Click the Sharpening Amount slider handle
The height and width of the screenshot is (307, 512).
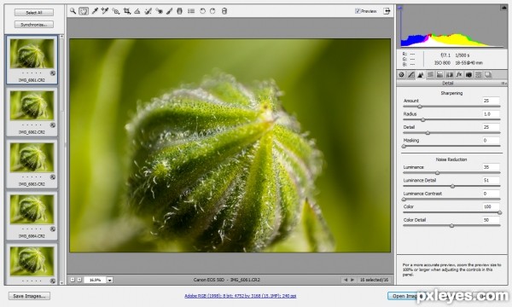click(420, 107)
